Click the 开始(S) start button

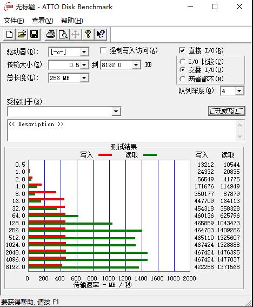(x=227, y=111)
